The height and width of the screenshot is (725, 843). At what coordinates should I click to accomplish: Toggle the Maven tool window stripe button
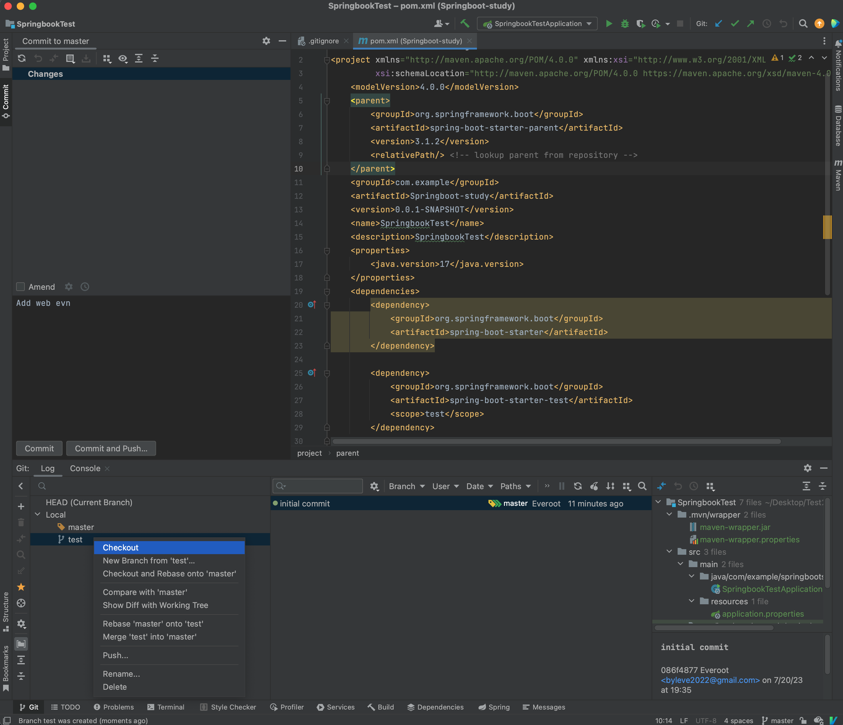pos(838,175)
